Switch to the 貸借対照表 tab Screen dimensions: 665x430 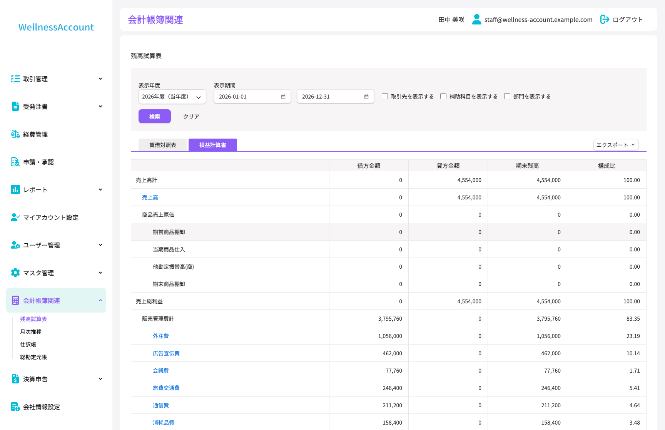(x=163, y=145)
